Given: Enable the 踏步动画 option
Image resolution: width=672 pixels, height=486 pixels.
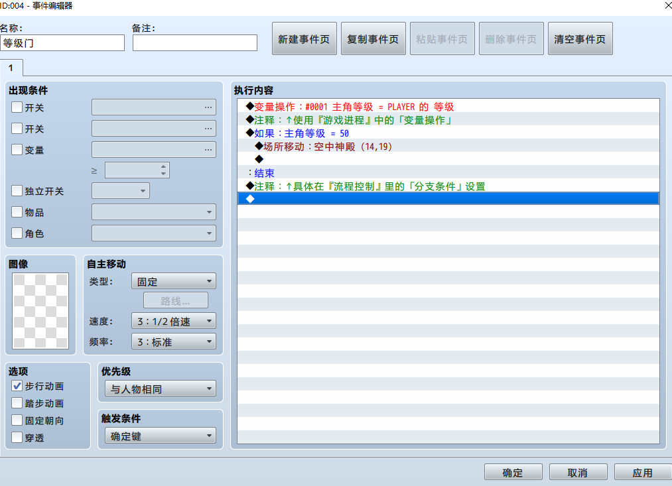Looking at the screenshot, I should pyautogui.click(x=17, y=403).
